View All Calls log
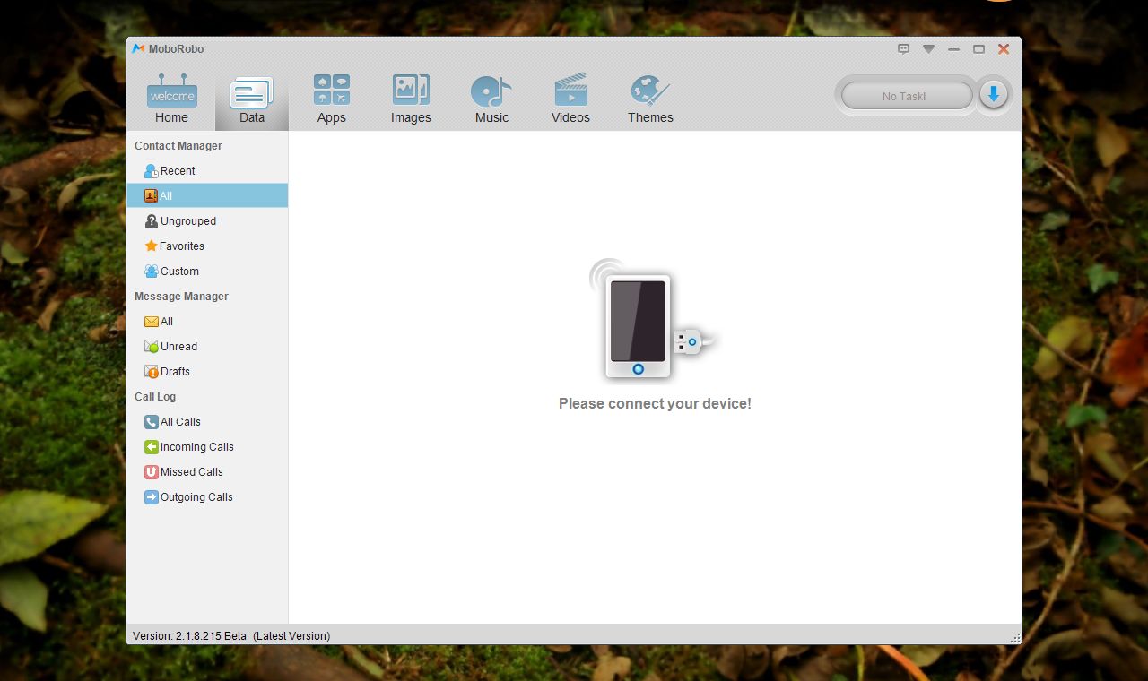The image size is (1148, 681). pos(207,421)
